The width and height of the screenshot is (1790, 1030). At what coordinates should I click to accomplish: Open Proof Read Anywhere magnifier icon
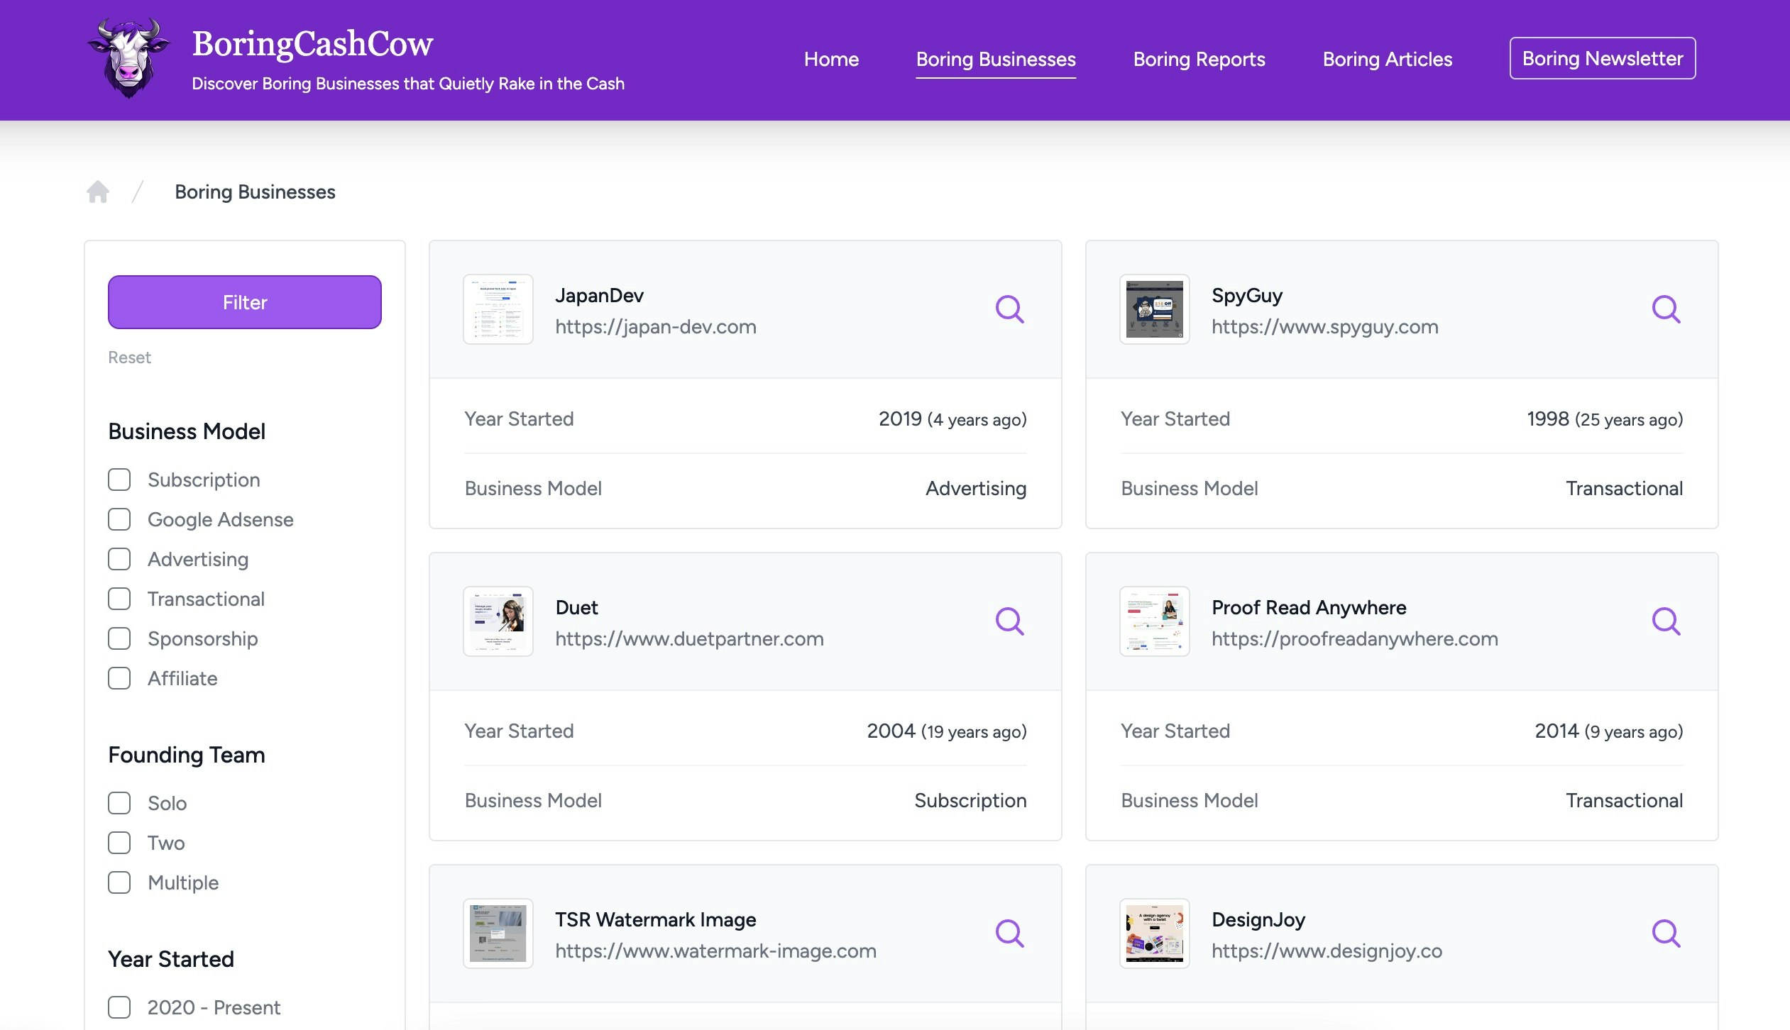tap(1666, 621)
